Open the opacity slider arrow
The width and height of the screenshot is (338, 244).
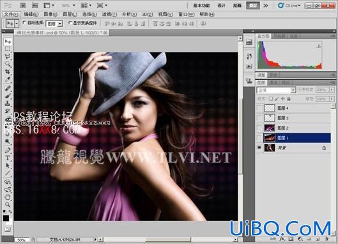coord(332,89)
